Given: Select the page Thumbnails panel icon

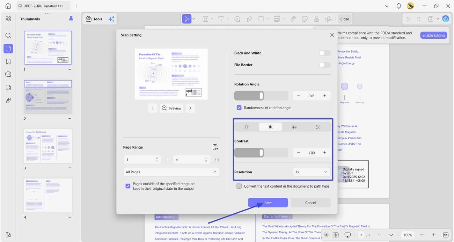Looking at the screenshot, I should click(8, 49).
